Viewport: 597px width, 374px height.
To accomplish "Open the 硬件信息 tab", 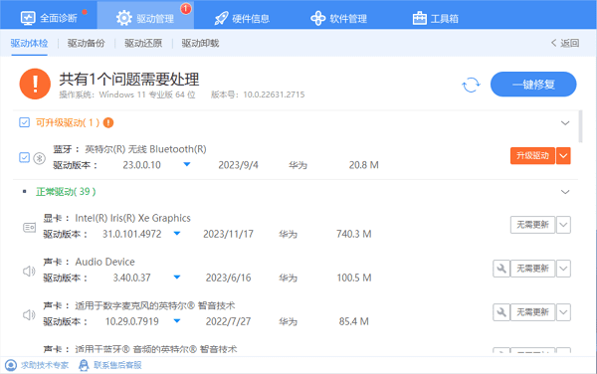I will click(x=242, y=18).
